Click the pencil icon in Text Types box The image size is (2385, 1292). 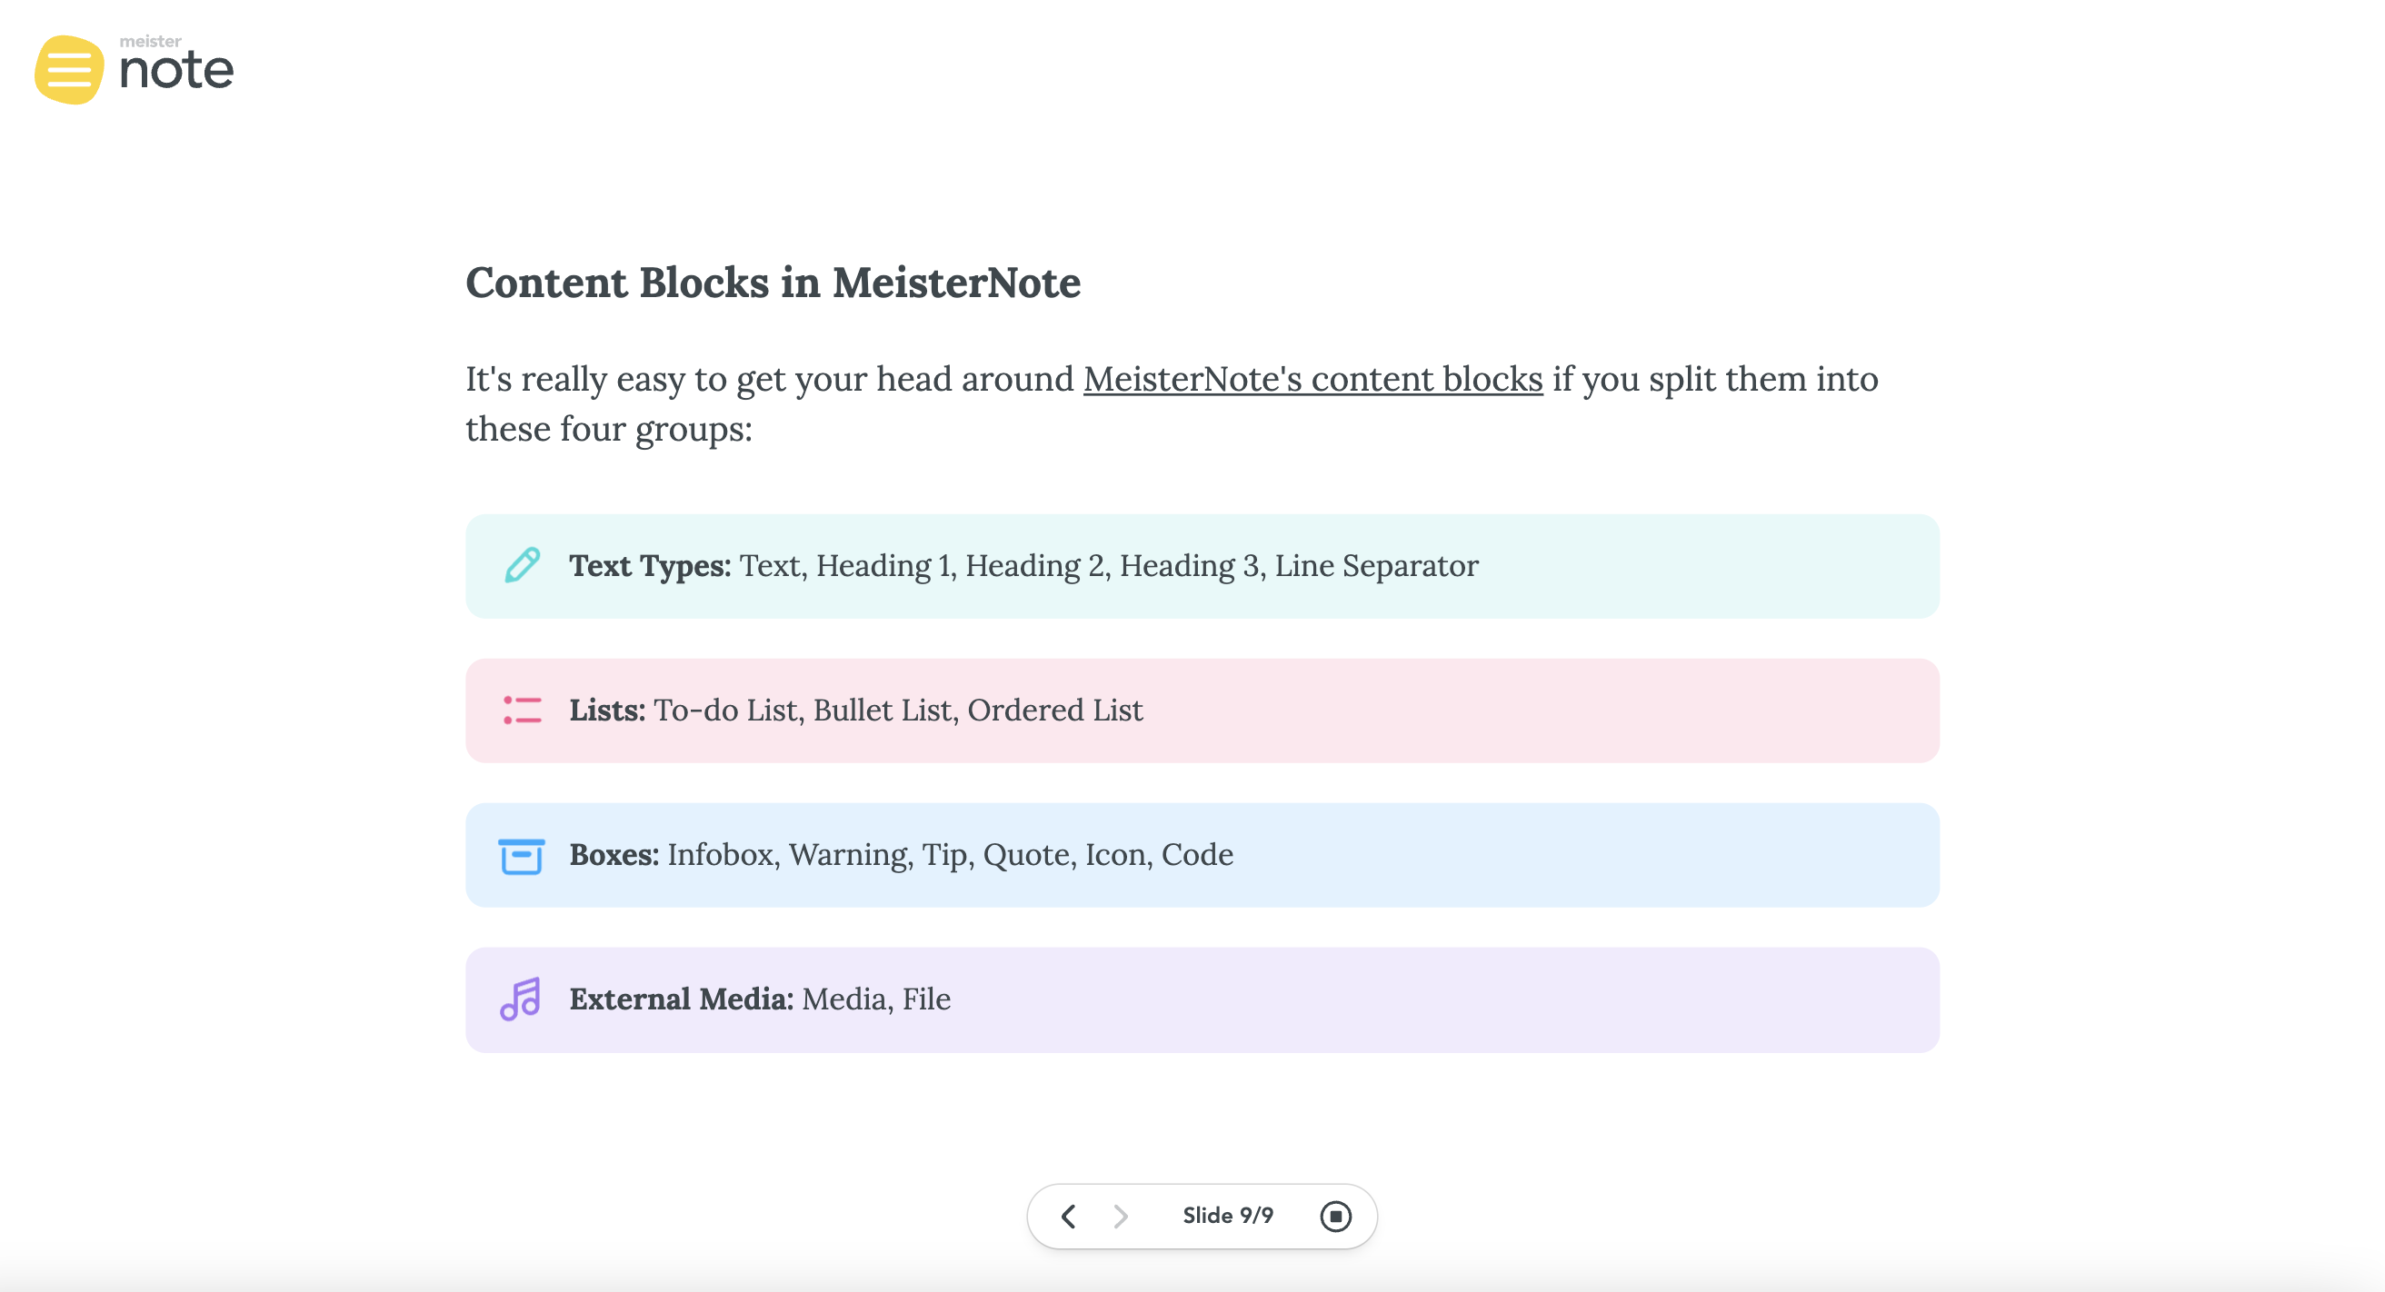pos(523,564)
